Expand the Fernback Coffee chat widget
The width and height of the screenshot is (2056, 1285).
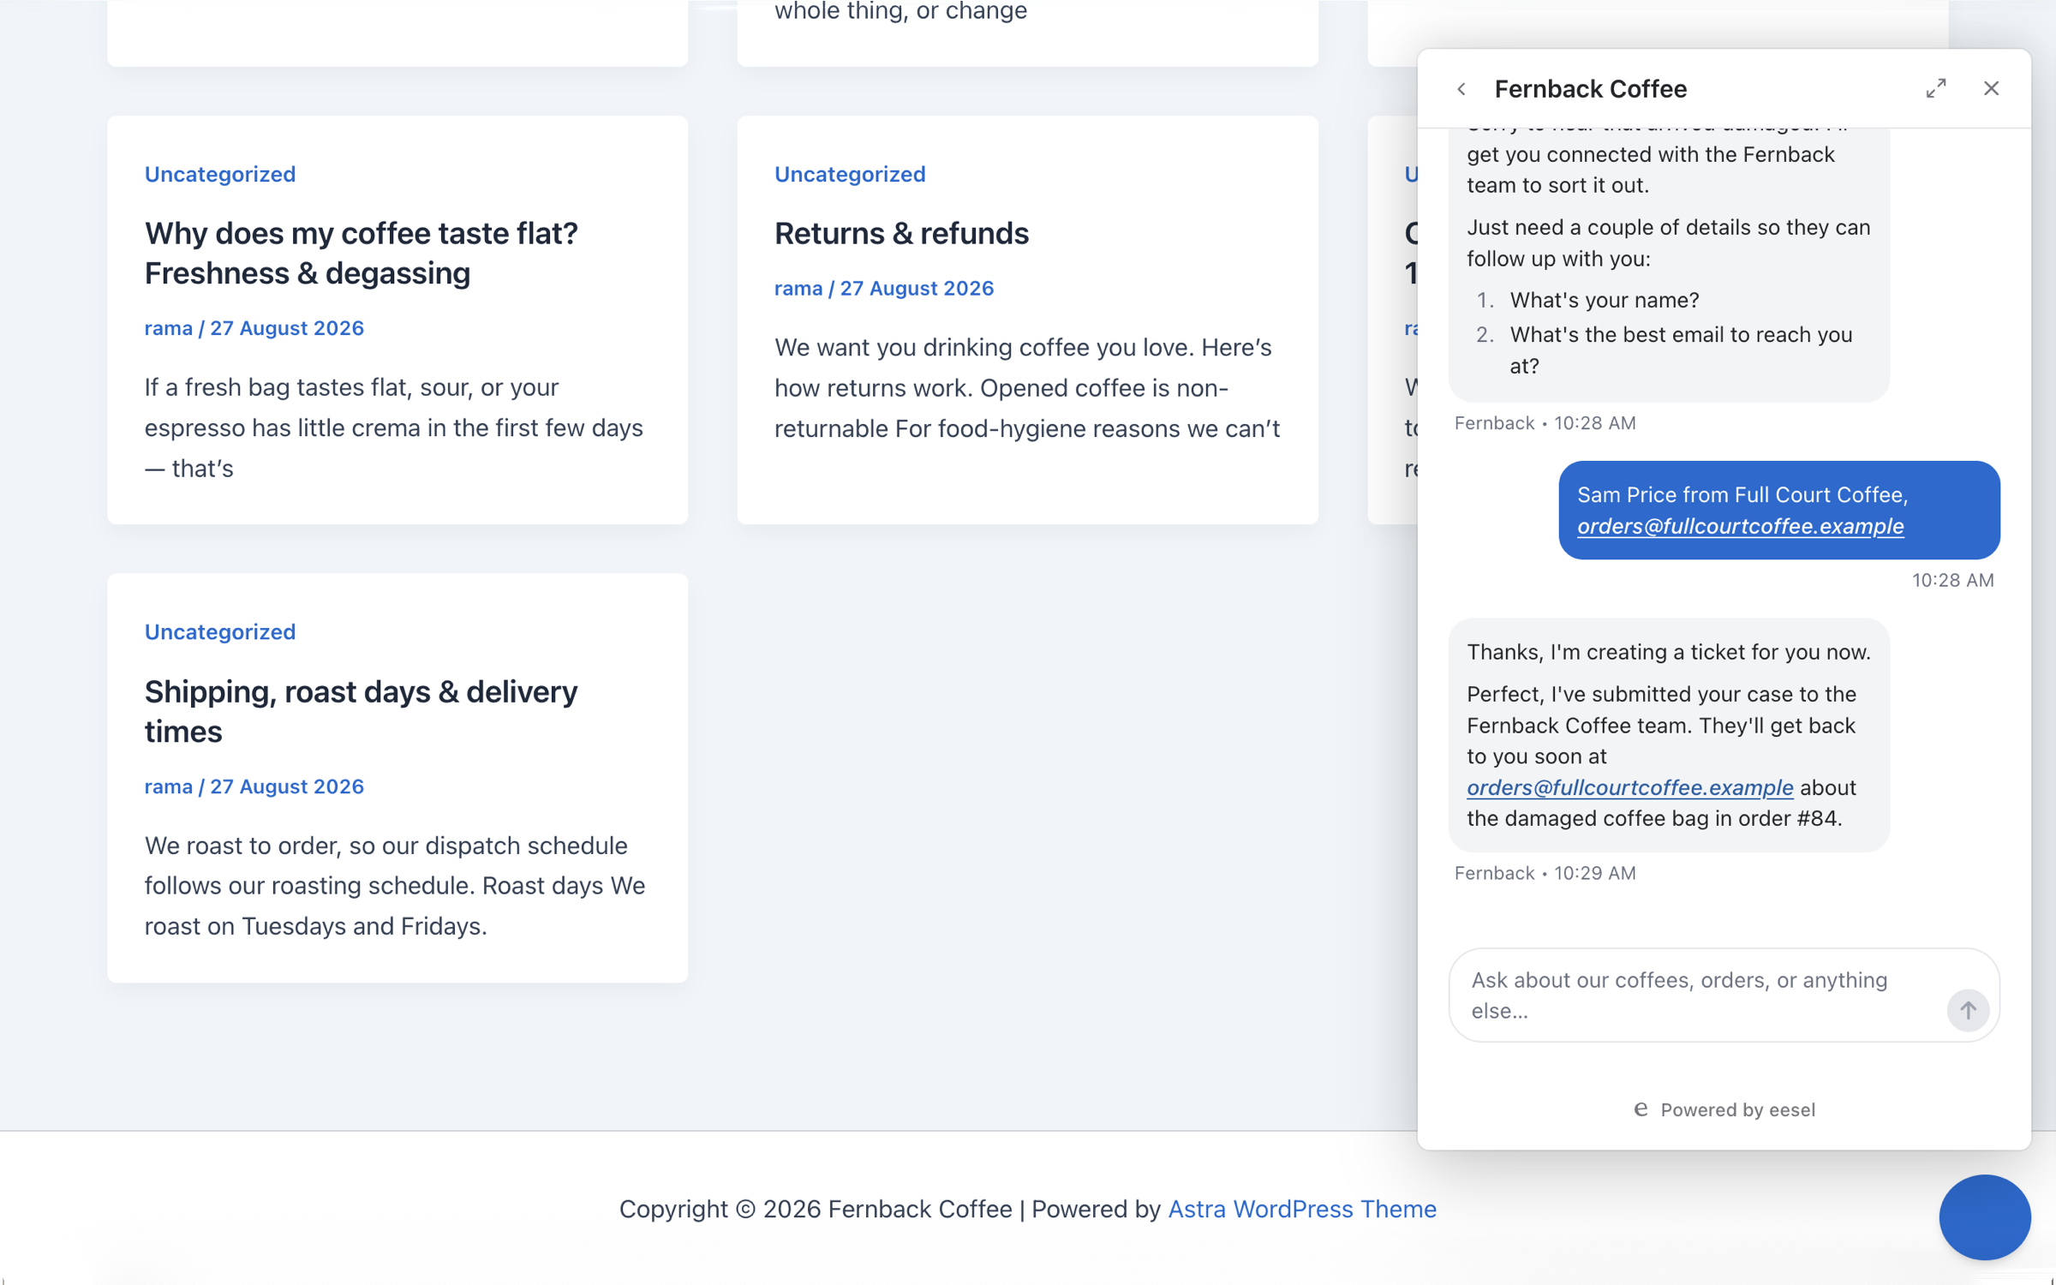pos(1936,88)
